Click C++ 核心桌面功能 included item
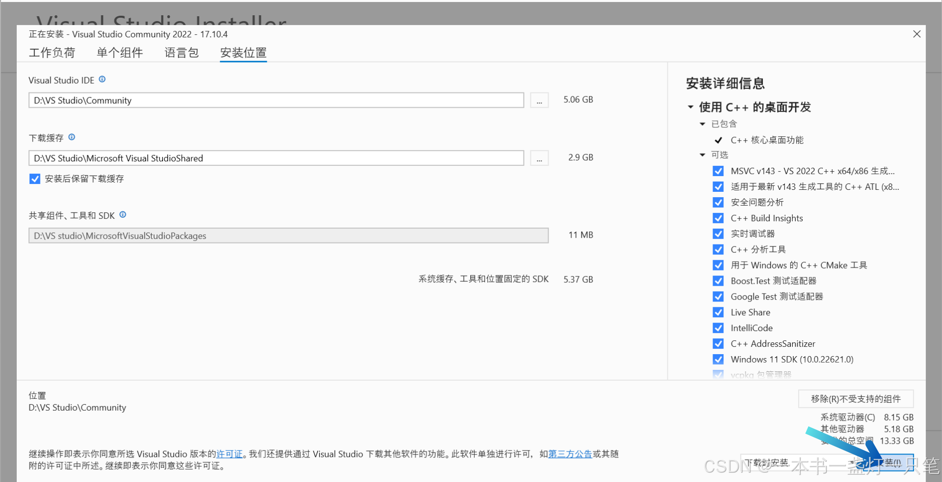942x482 pixels. [x=767, y=140]
